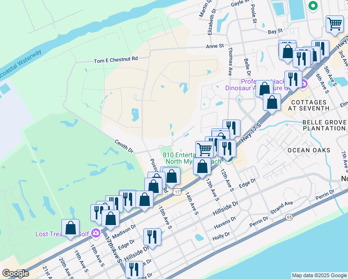Click the OCEAN OAKS neighborhood label

click(x=309, y=150)
